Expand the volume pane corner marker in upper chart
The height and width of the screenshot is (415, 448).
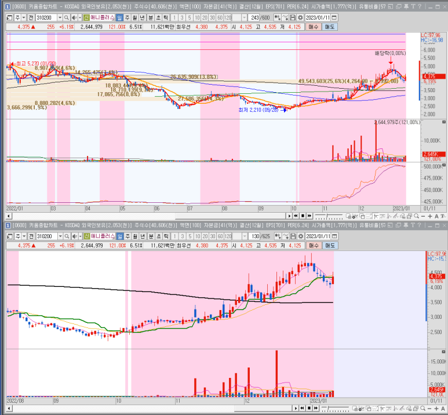(444, 122)
